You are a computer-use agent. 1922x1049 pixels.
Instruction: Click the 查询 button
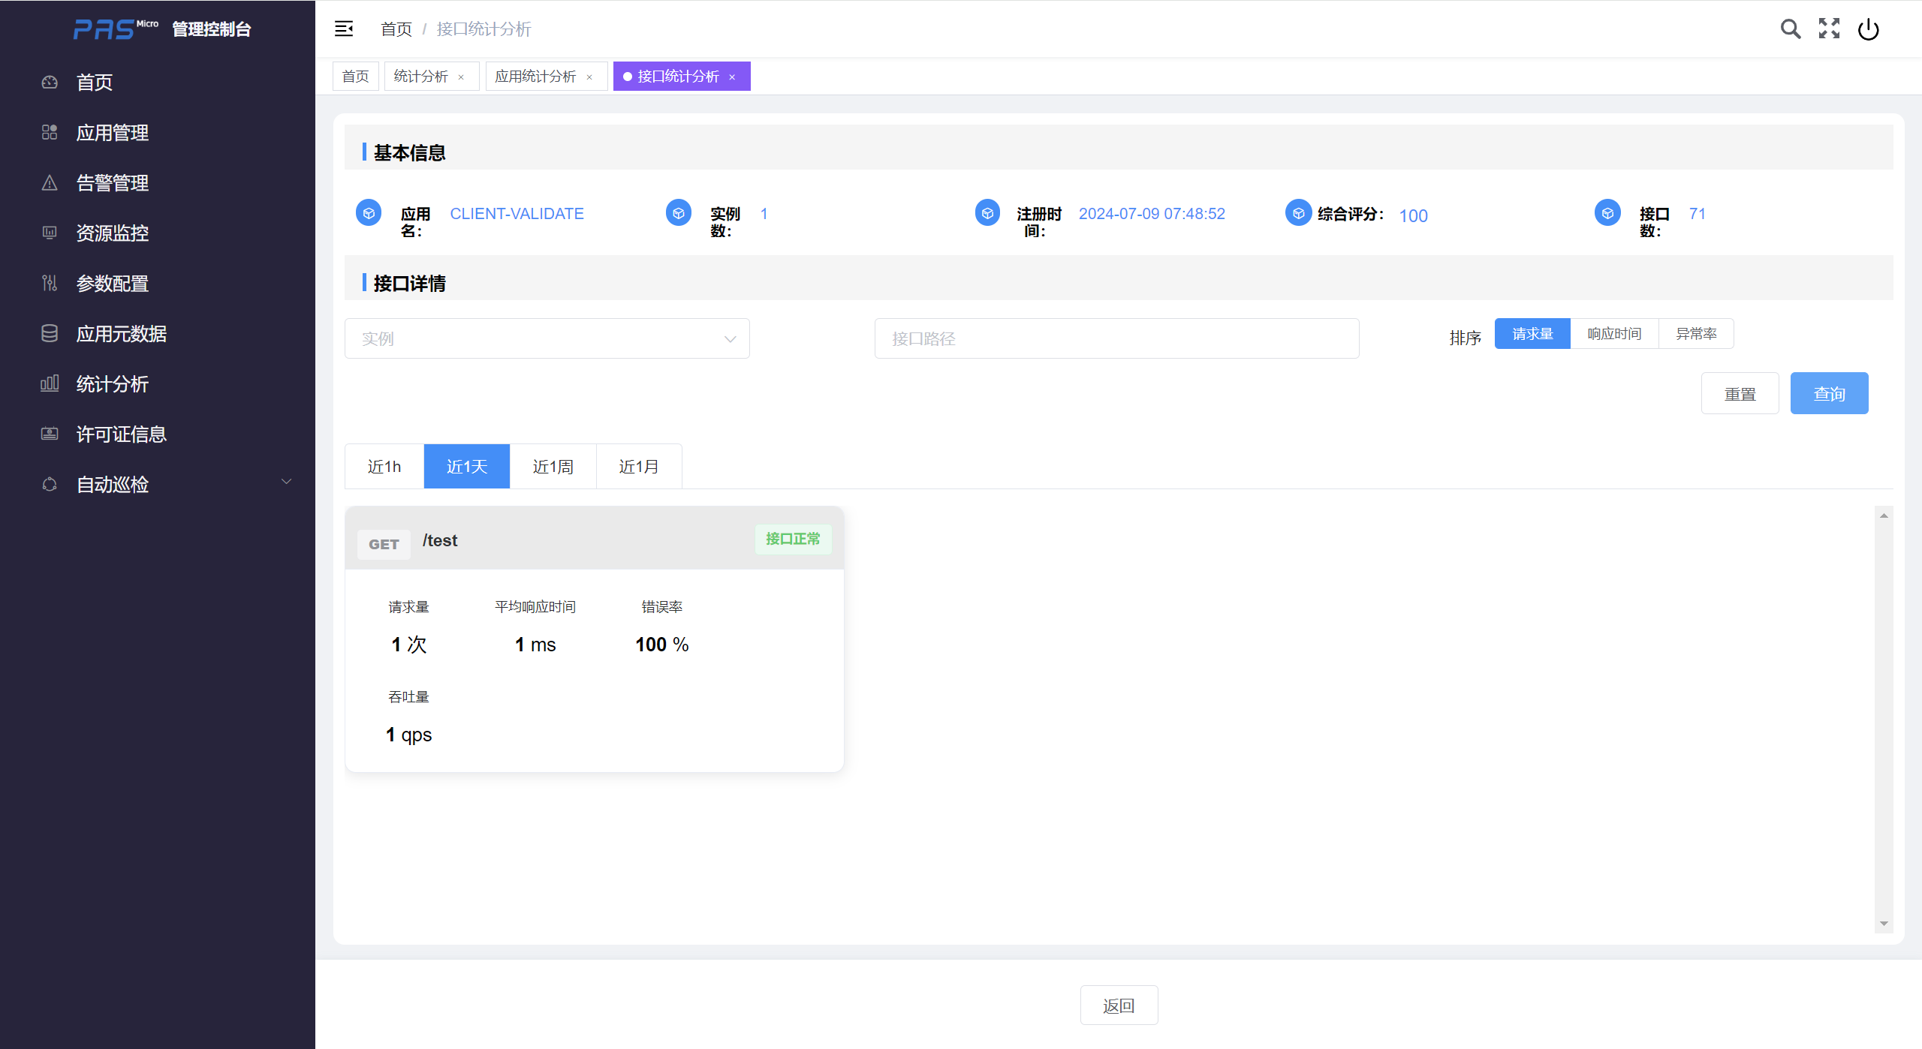[1829, 394]
